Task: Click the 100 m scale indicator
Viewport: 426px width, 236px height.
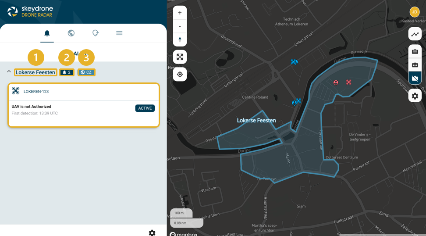Action: pos(181,213)
